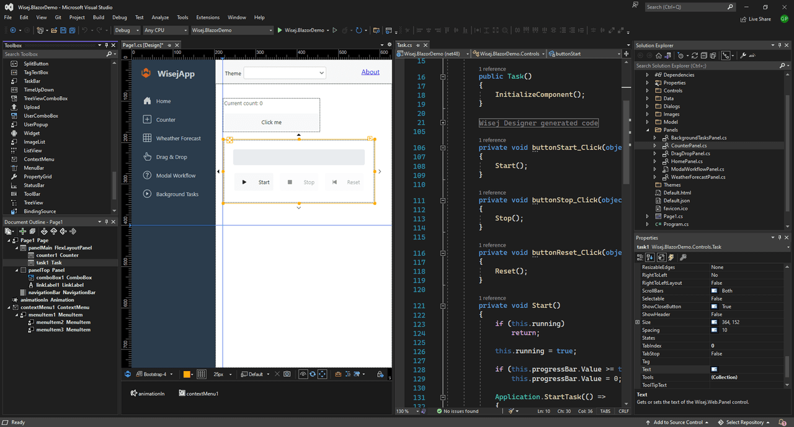This screenshot has width=794, height=427.
Task: Toggle the grid display button in designer toolbar
Action: 202,374
